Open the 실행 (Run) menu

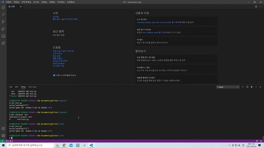pyautogui.click(x=52, y=2)
